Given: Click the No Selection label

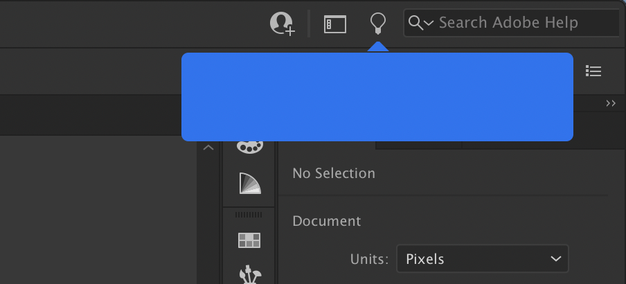Looking at the screenshot, I should pos(334,173).
